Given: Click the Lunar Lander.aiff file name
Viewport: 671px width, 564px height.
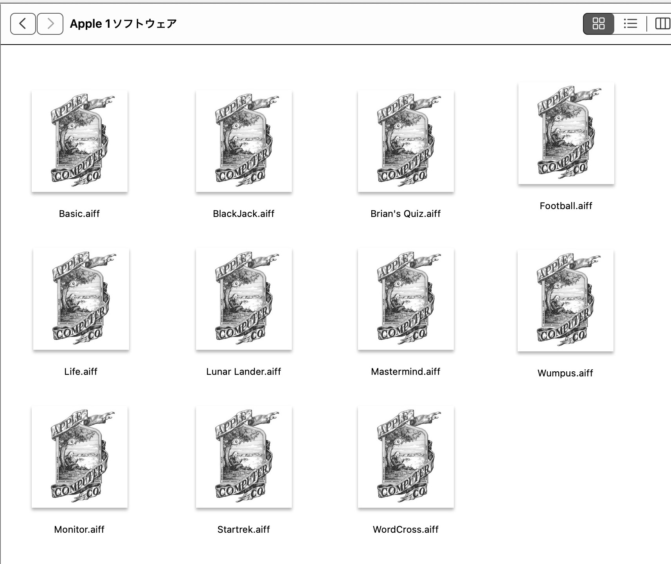Looking at the screenshot, I should tap(244, 372).
